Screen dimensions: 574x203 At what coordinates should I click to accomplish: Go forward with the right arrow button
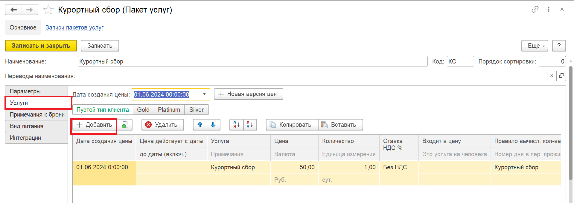click(x=30, y=10)
